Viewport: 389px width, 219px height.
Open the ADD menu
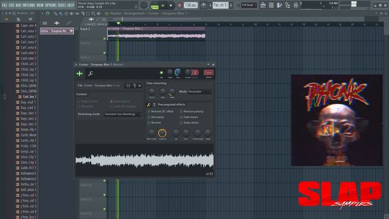[x=18, y=5]
